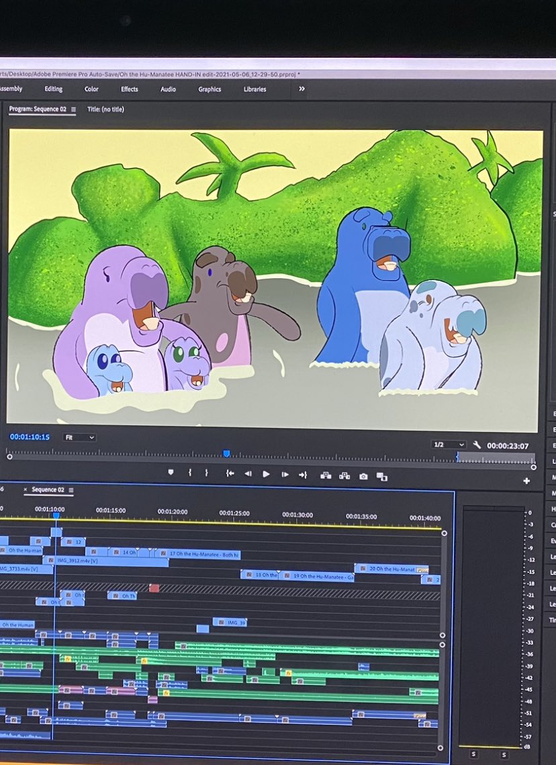Select the Program: Sequence 02 tab
This screenshot has height=765, width=556.
pyautogui.click(x=38, y=109)
